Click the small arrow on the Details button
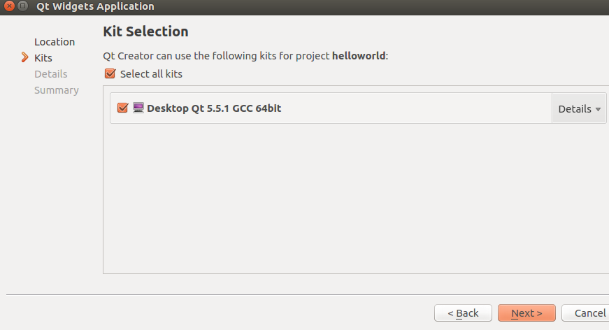This screenshot has height=330, width=609. pyautogui.click(x=598, y=109)
